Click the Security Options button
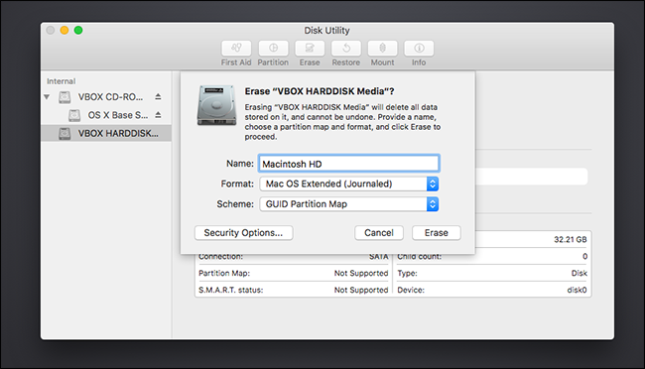The width and height of the screenshot is (645, 369). [243, 233]
